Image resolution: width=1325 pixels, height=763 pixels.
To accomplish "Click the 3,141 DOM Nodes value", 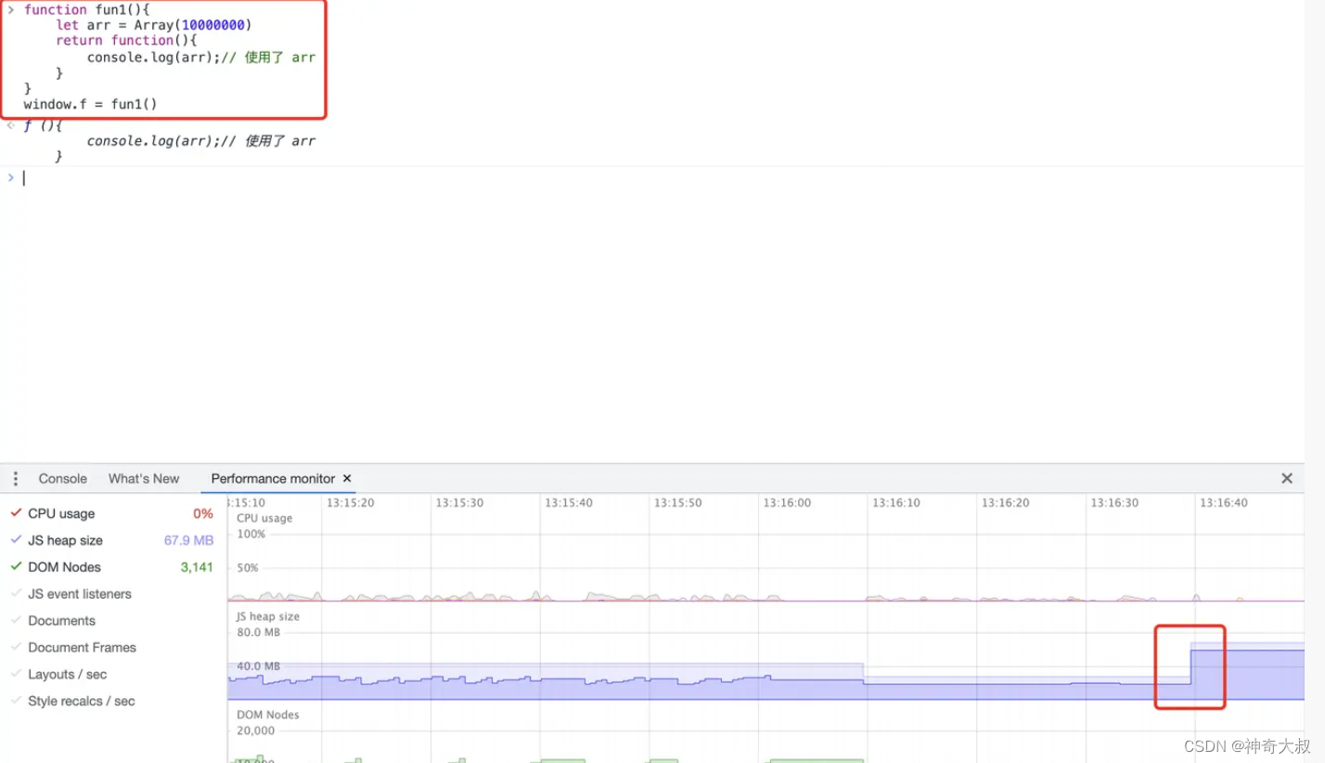I will coord(197,567).
